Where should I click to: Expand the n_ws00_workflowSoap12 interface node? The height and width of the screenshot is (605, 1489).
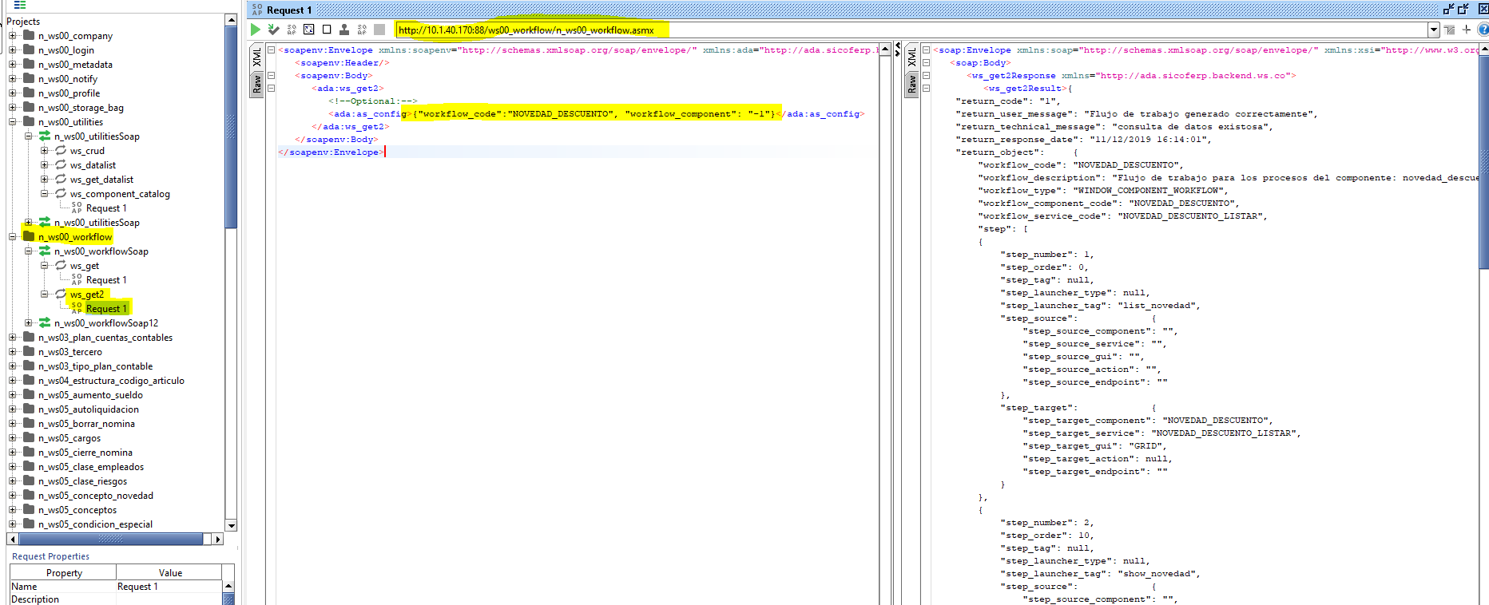pyautogui.click(x=29, y=323)
